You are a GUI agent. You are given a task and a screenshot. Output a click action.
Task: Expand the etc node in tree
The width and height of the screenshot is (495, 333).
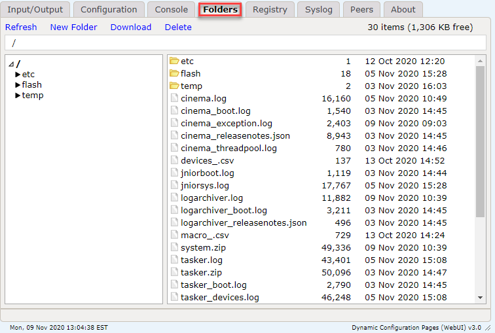(x=18, y=75)
